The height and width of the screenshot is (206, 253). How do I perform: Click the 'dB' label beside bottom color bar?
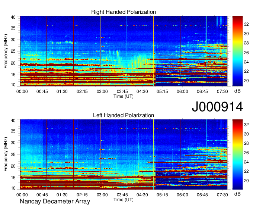tap(237, 194)
